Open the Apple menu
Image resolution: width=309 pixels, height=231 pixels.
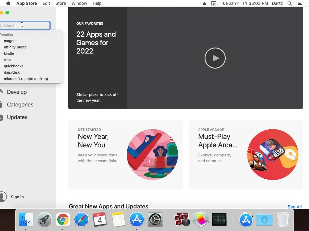(x=8, y=3)
